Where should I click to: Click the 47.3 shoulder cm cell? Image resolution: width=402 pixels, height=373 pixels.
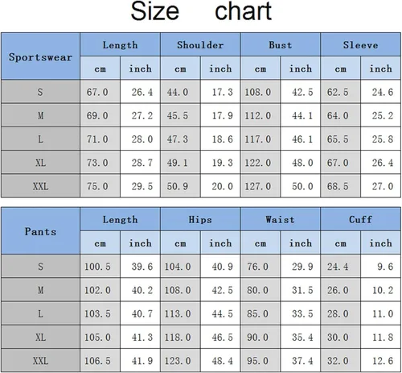coord(180,139)
